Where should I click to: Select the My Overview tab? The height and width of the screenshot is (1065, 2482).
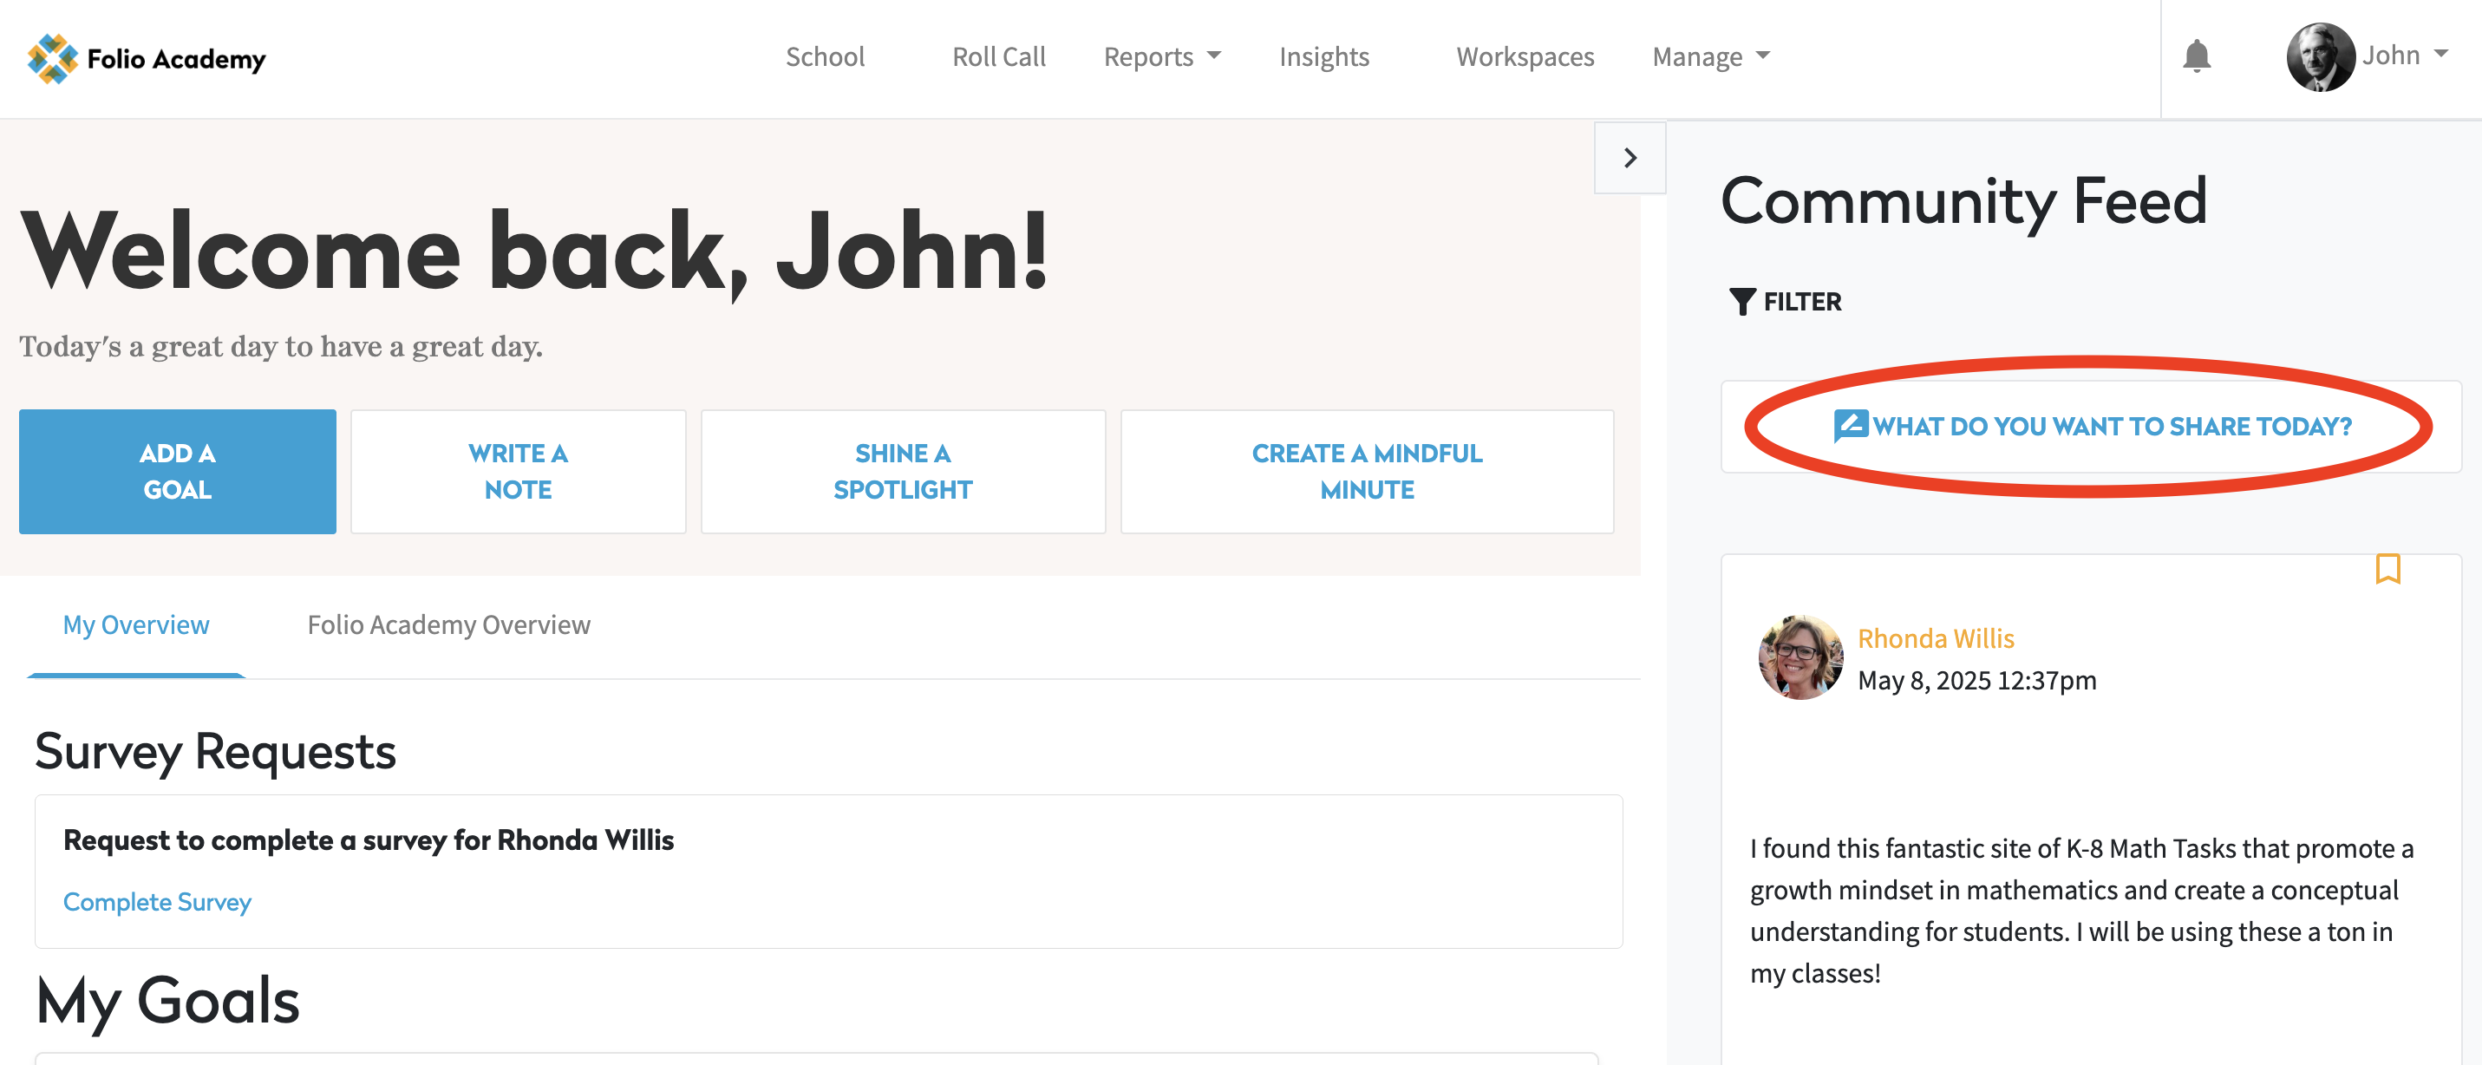[x=136, y=624]
